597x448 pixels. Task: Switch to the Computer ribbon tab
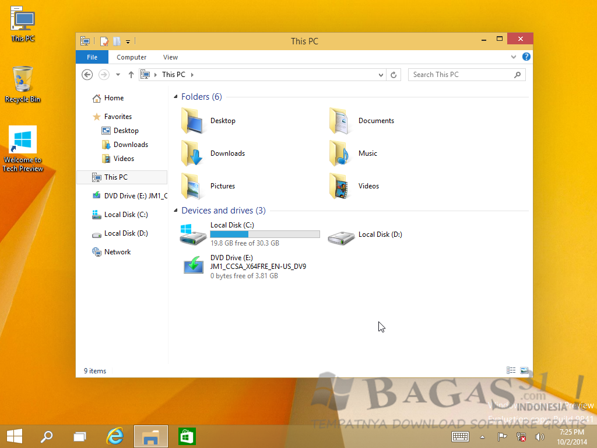tap(131, 57)
